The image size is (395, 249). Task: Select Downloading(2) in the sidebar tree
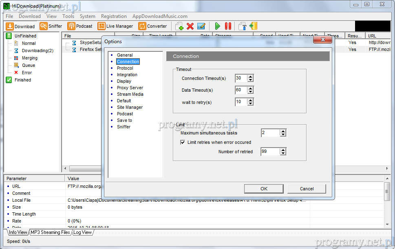pos(38,51)
